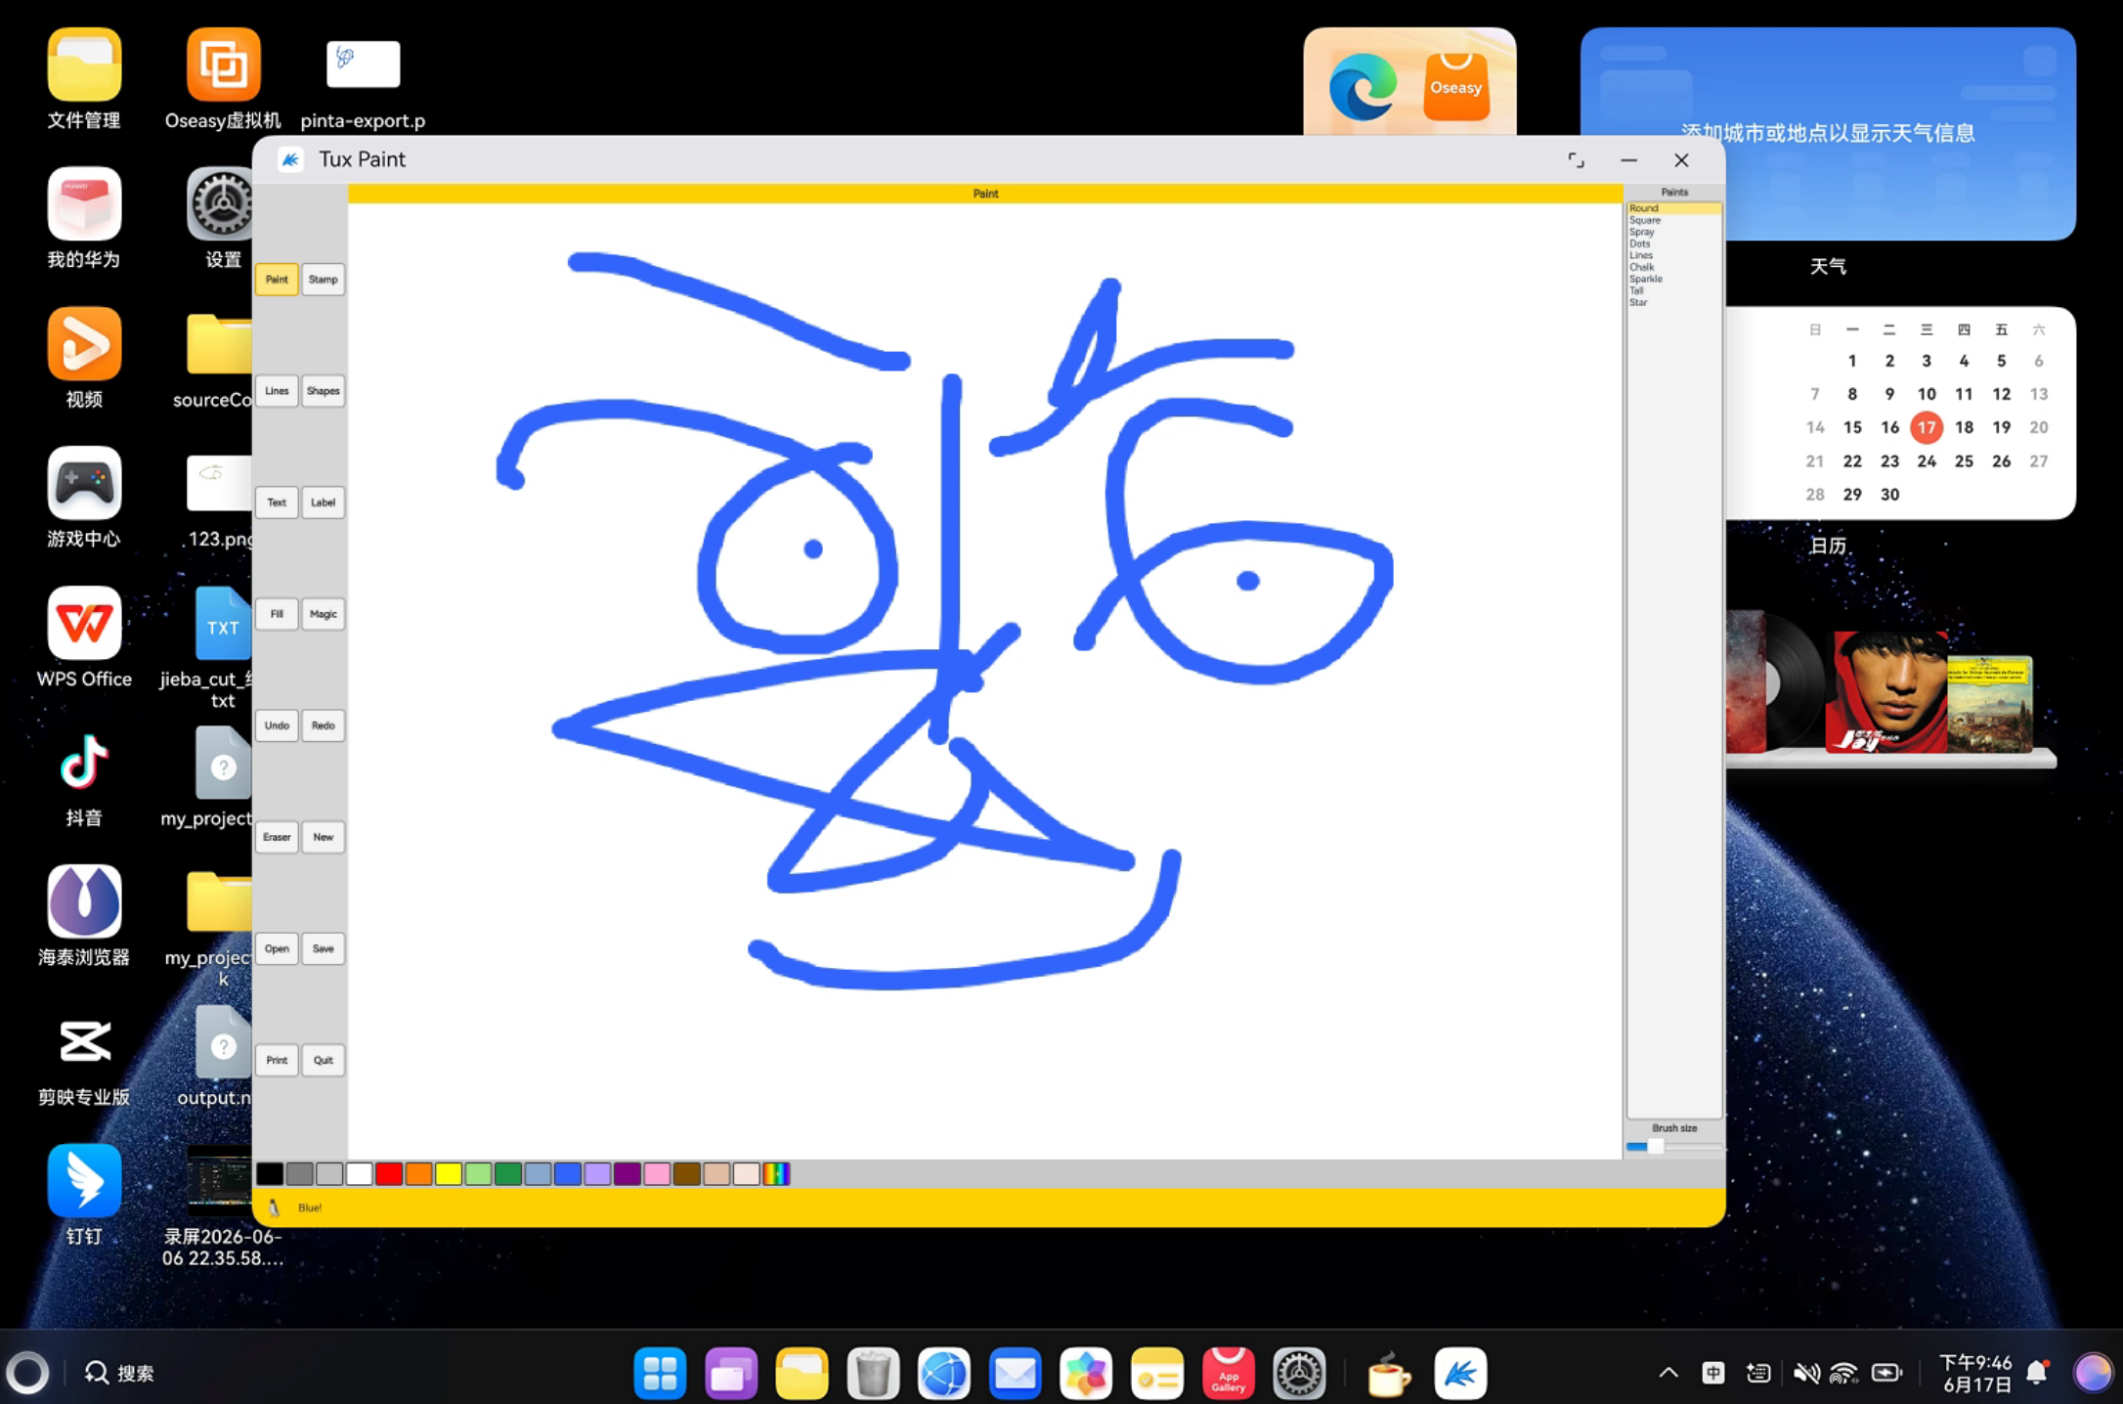2123x1404 pixels.
Task: Open the 搜索 taskbar search
Action: click(x=118, y=1373)
